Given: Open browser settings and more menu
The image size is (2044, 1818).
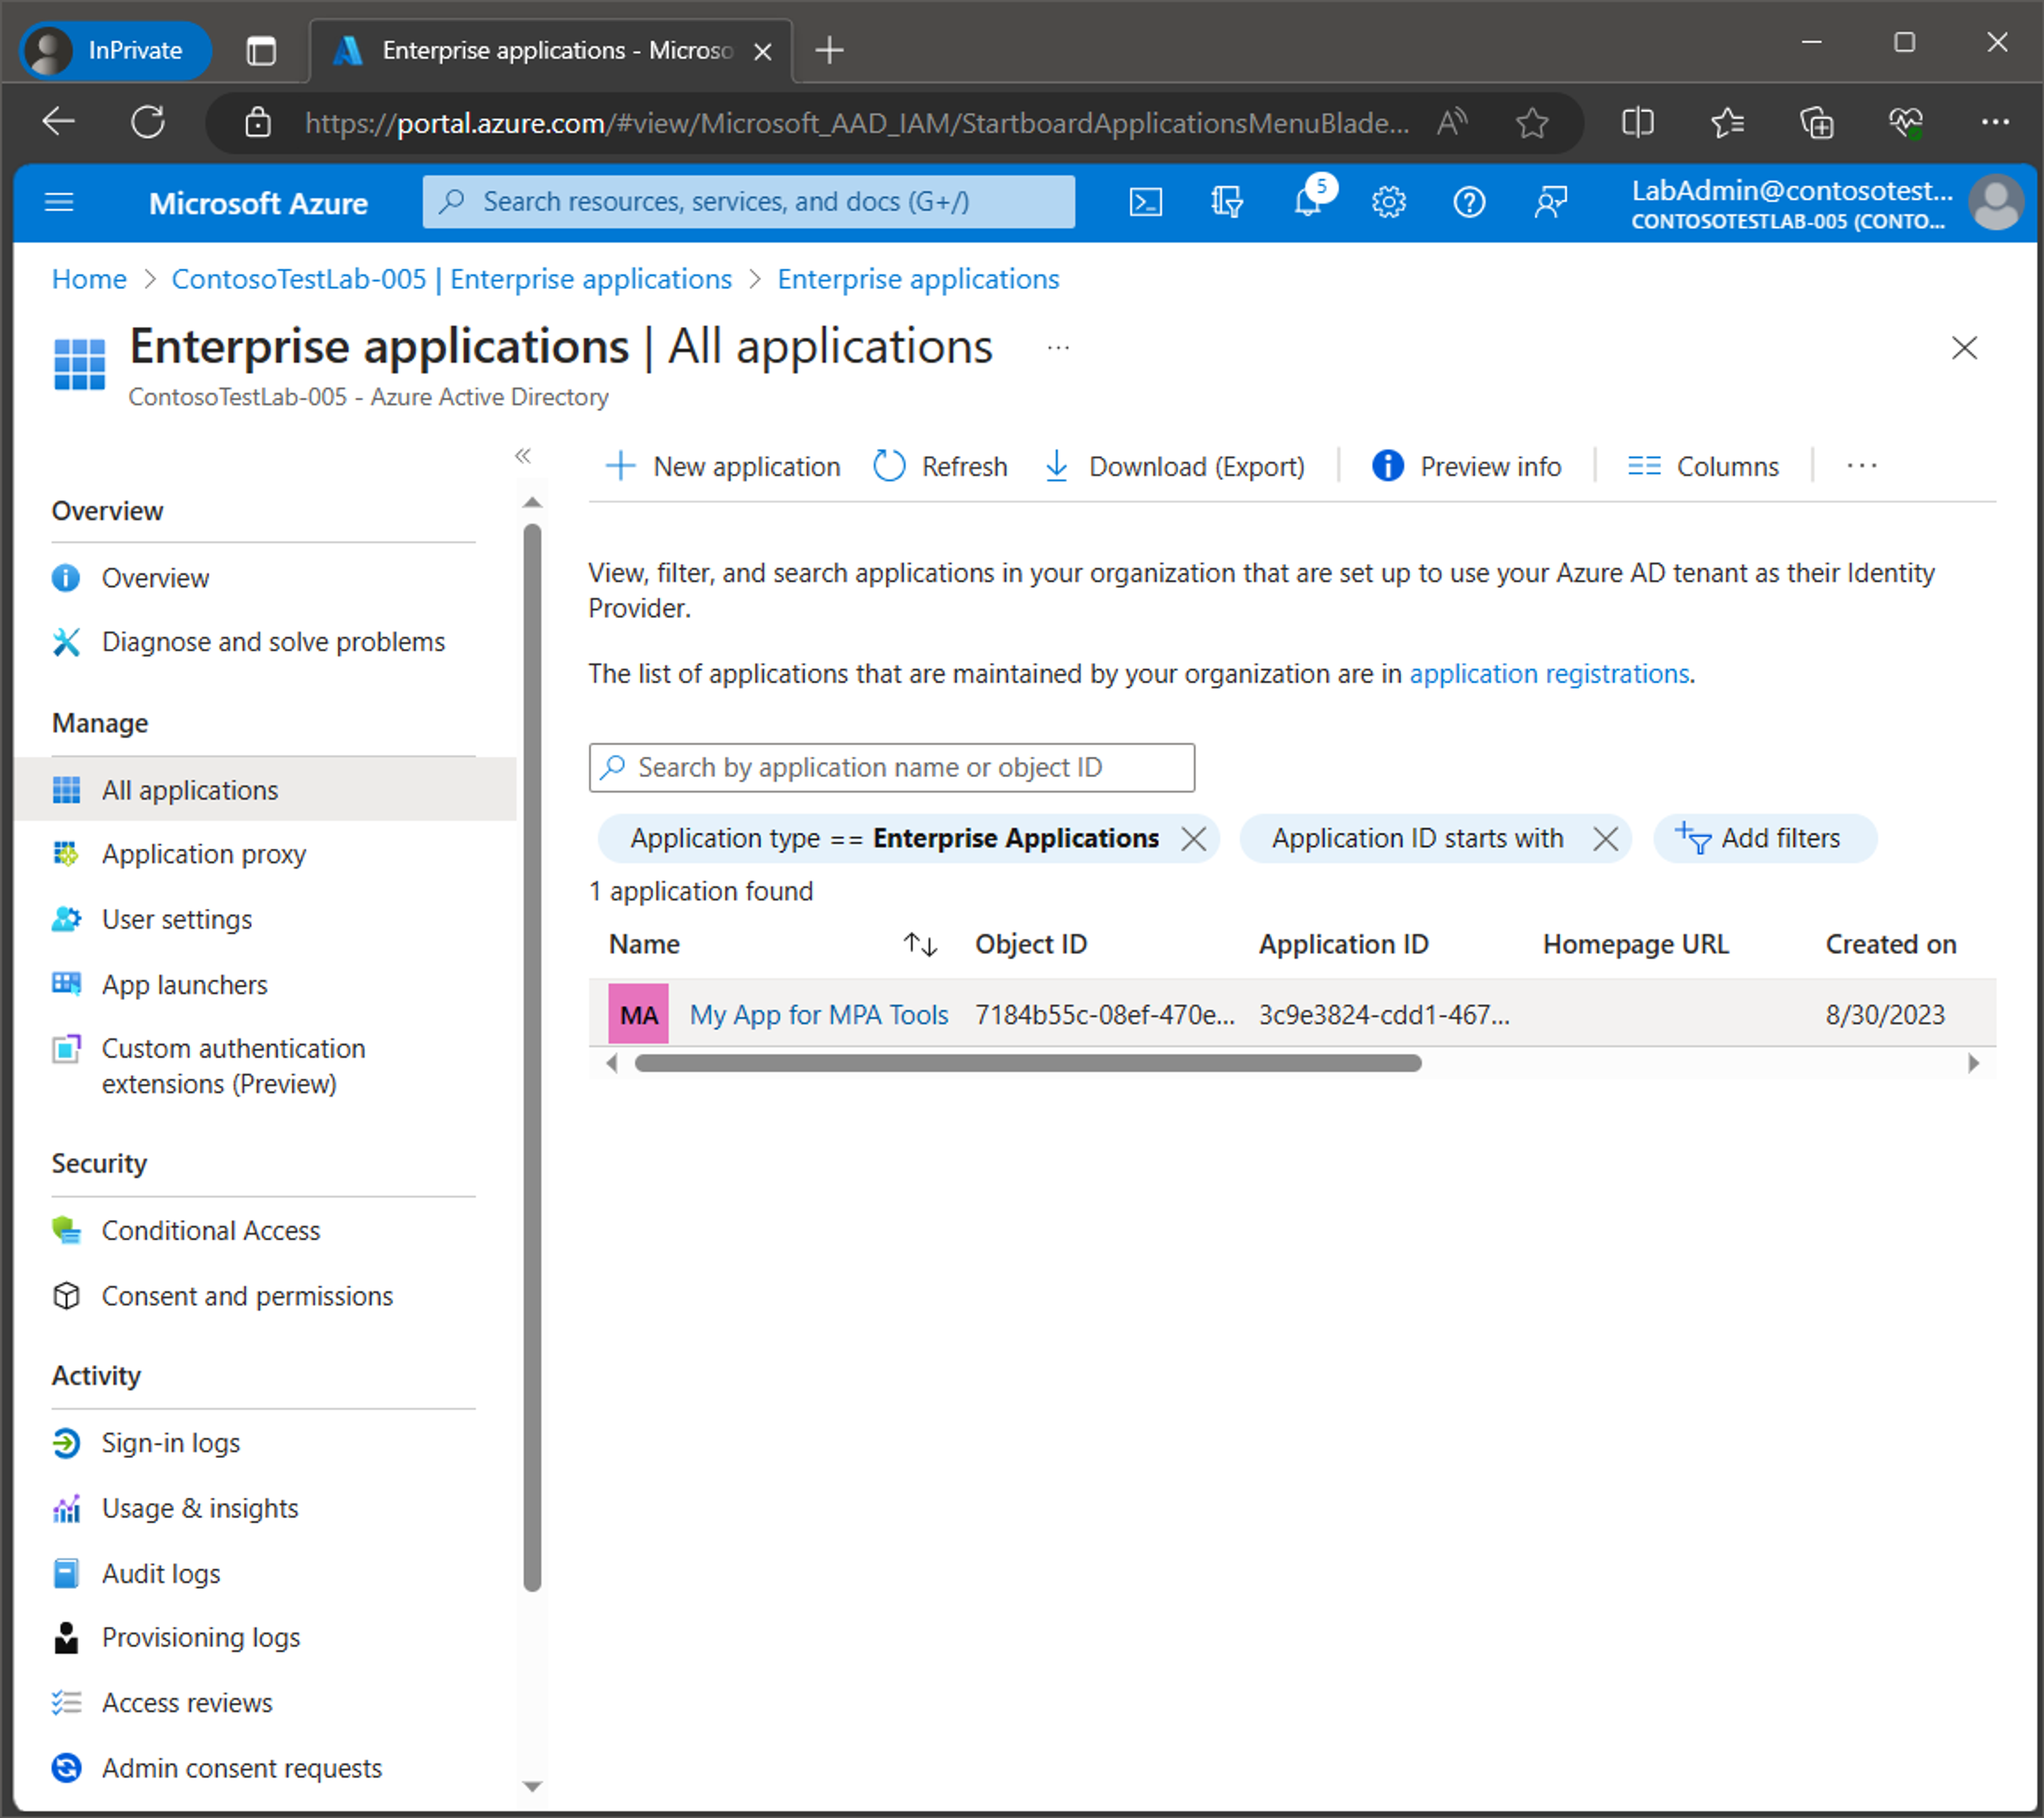Looking at the screenshot, I should coord(1995,123).
